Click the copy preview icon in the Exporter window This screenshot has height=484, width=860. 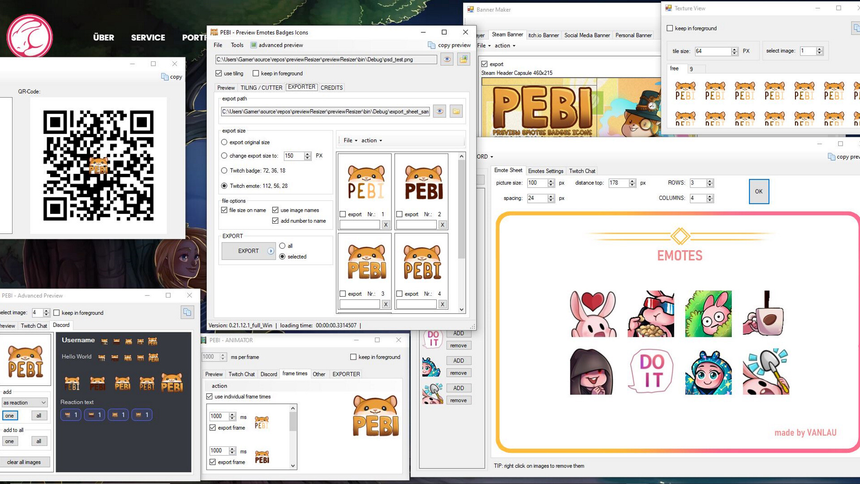click(431, 45)
